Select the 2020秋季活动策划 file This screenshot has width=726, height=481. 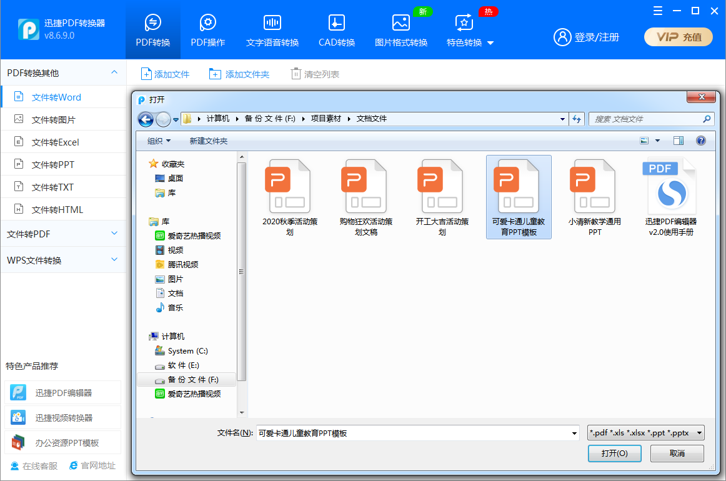290,197
